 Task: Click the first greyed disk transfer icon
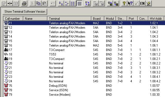(96, 3)
